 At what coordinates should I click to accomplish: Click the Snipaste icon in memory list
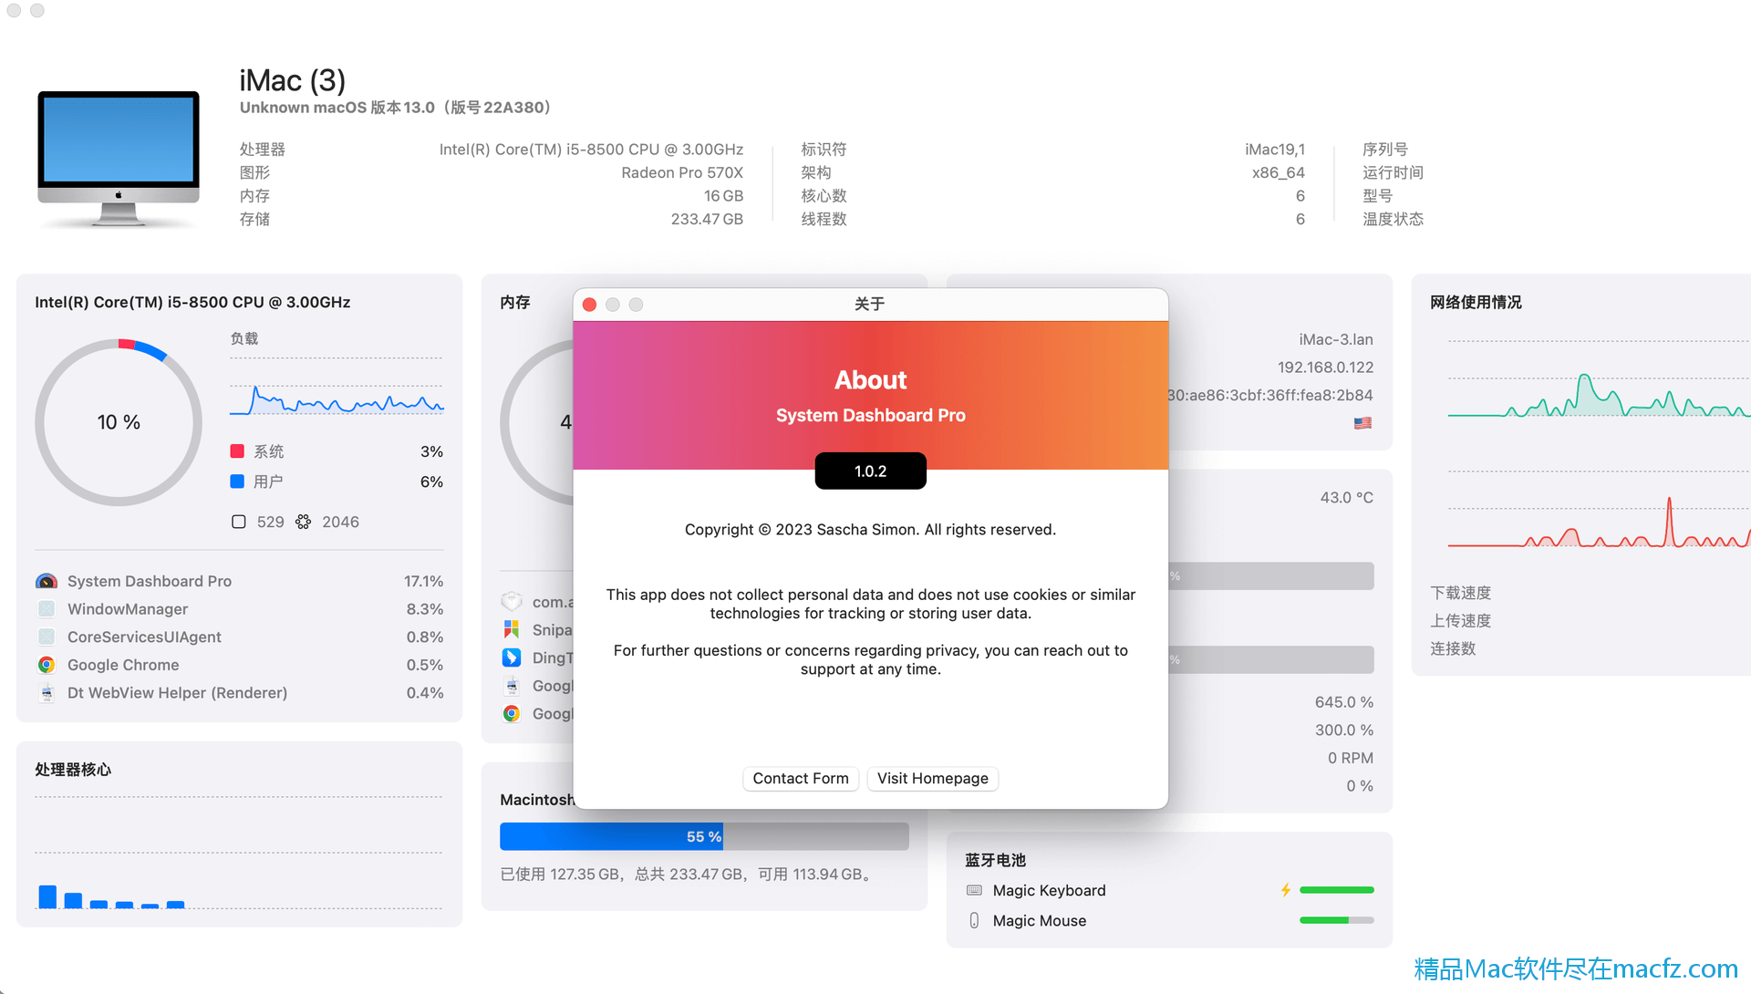coord(512,630)
